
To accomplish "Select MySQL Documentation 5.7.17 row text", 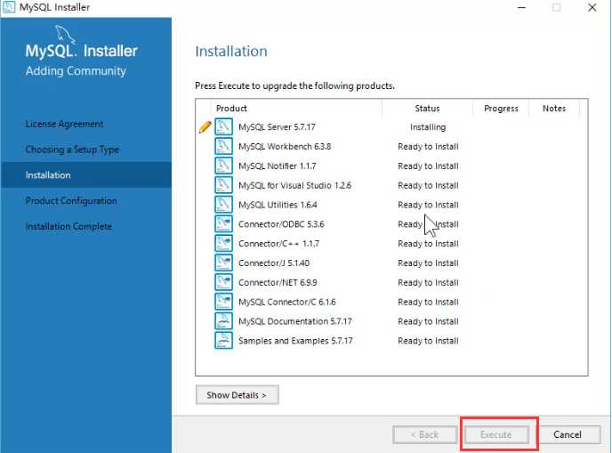I will pyautogui.click(x=295, y=321).
